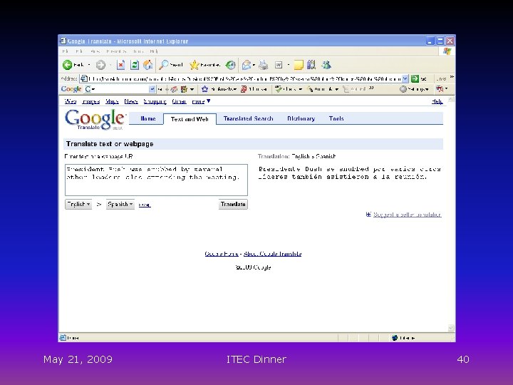Open the About Google Translate link

pos(272,254)
